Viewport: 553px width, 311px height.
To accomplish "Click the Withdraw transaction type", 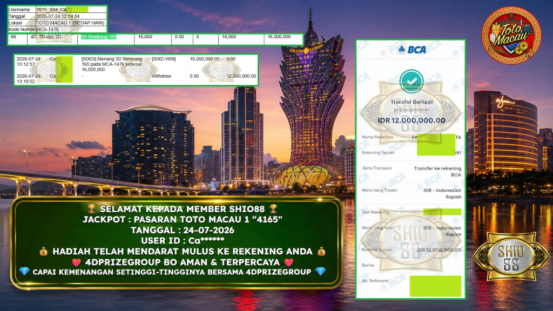I will (161, 76).
